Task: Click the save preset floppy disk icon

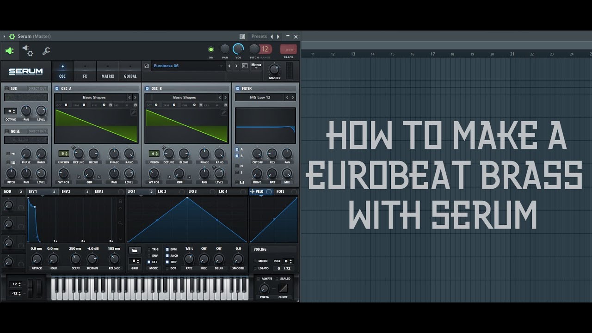Action: click(x=147, y=66)
